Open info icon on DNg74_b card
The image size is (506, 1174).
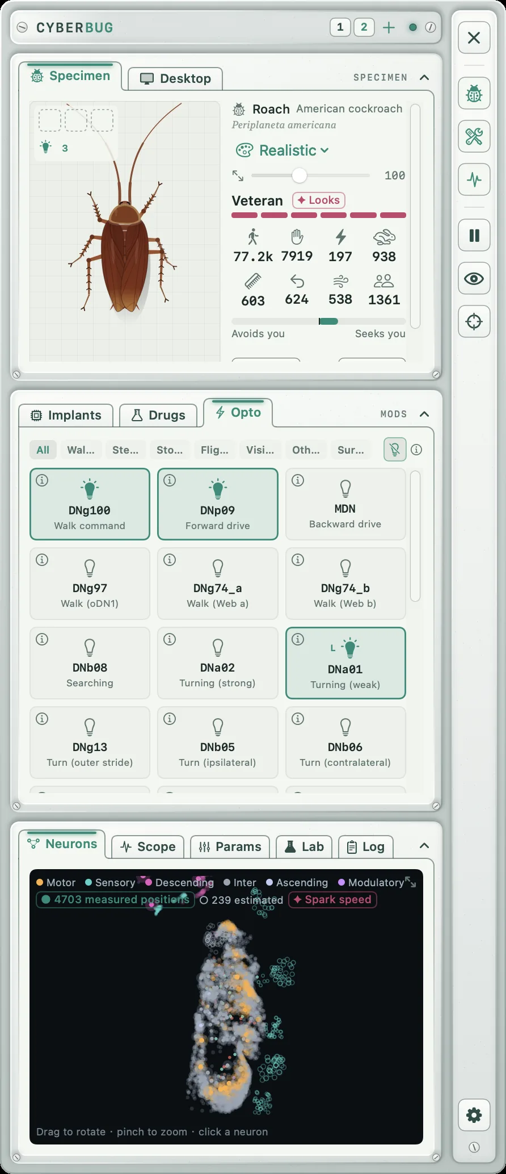[x=297, y=560]
